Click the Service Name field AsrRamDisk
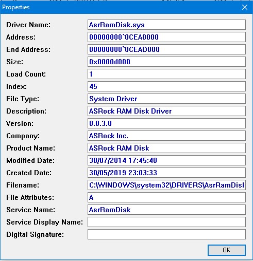Viewport: 253px width, 261px height. click(x=166, y=210)
